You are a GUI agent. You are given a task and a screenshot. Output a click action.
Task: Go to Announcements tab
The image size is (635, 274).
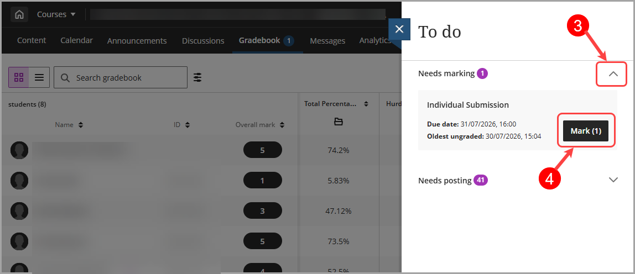[x=137, y=41]
